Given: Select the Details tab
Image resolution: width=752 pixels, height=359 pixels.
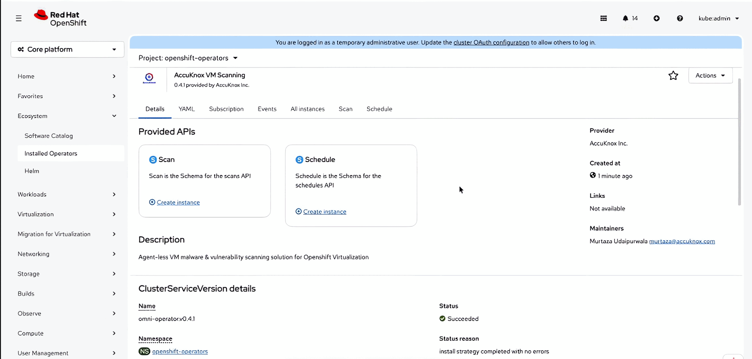Looking at the screenshot, I should click(x=155, y=109).
